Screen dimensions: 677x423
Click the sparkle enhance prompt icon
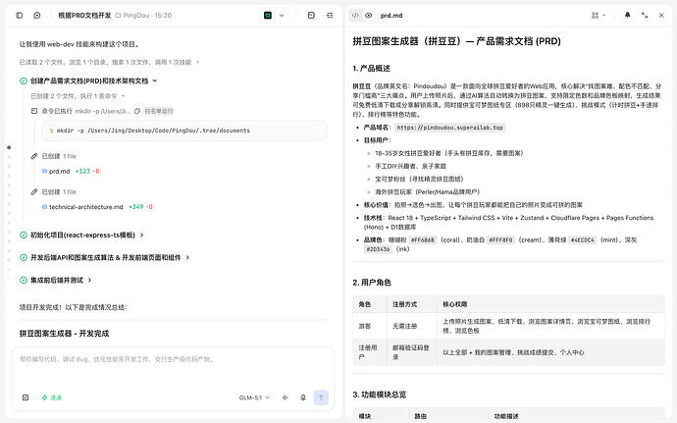point(285,397)
